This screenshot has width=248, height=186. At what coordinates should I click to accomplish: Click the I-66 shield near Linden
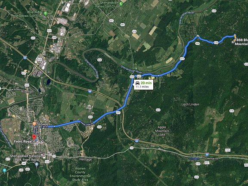[x=207, y=154]
